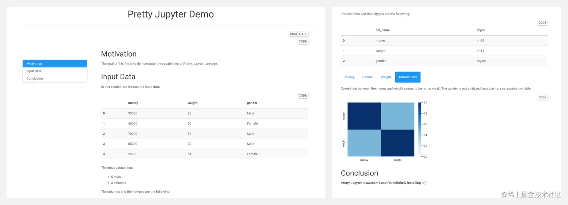Toggle the CODE button above the heatmap
568x205 pixels.
point(542,97)
